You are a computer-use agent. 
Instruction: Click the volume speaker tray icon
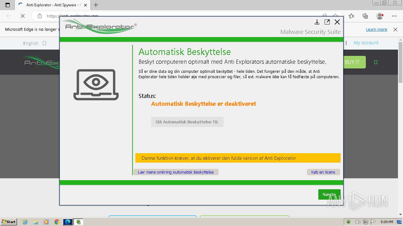click(358, 222)
